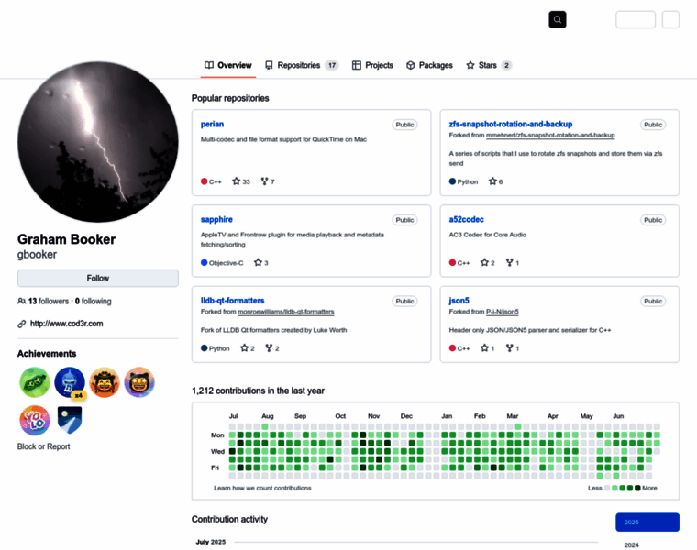Click zfs-snapshot repository star count 6
The width and height of the screenshot is (697, 550).
point(495,181)
